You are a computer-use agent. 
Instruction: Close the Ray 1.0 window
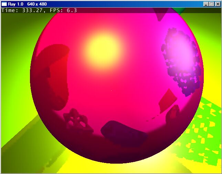point(217,4)
